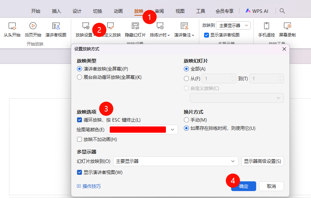Start slideshow with 当页开始 icon

pos(33,26)
